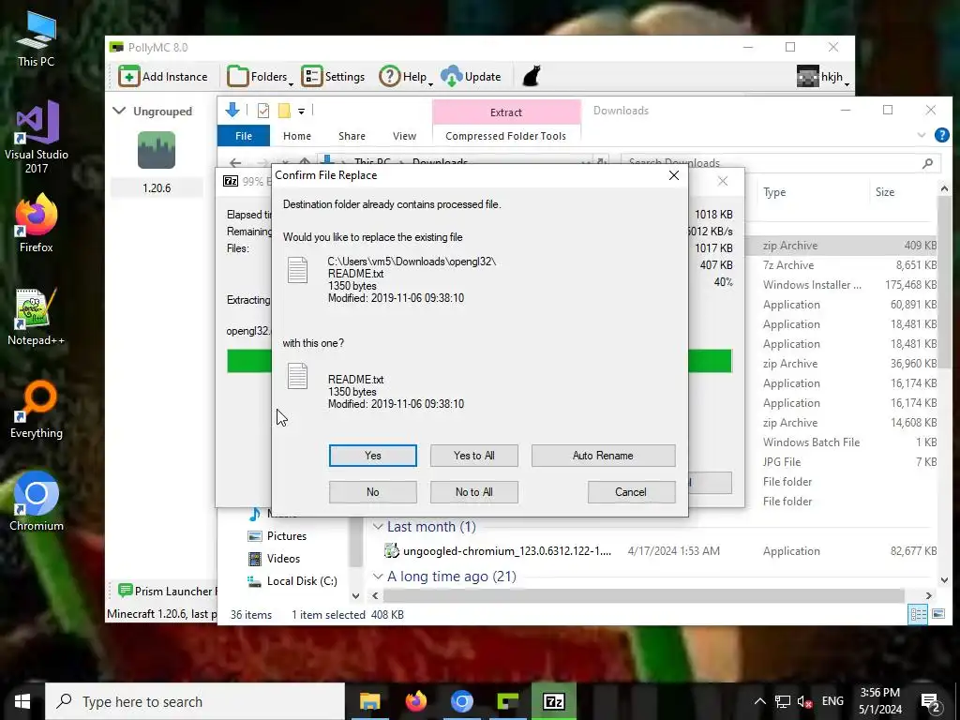960x720 pixels.
Task: Click the New folder icon in Explorer title bar
Action: pyautogui.click(x=284, y=111)
